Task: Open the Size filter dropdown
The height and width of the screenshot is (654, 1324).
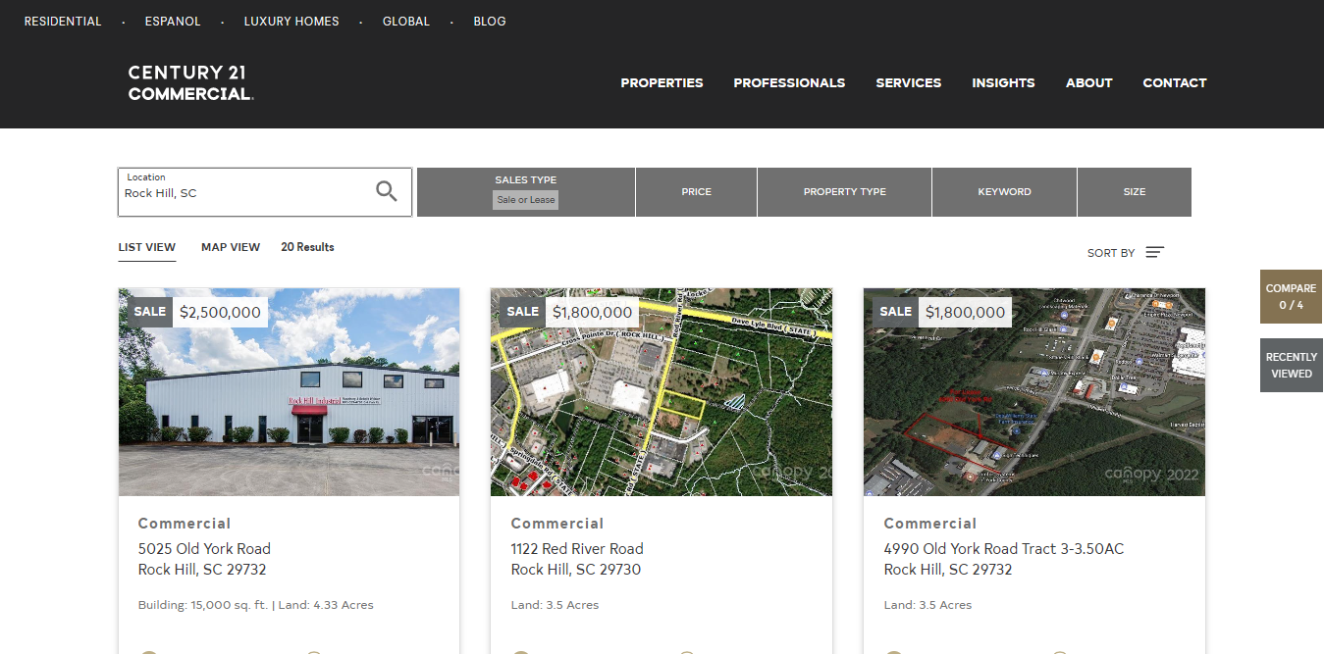Action: tap(1134, 192)
